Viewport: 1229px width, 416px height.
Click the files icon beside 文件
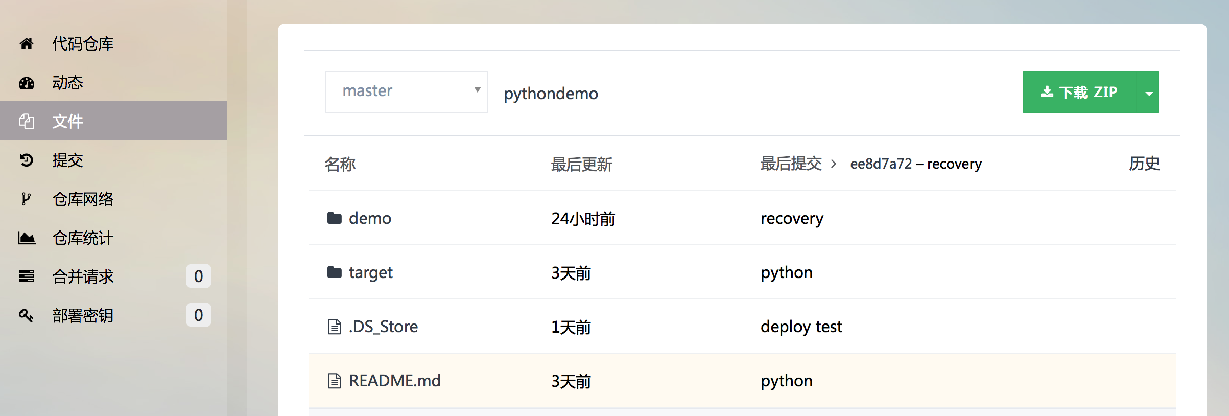tap(27, 122)
